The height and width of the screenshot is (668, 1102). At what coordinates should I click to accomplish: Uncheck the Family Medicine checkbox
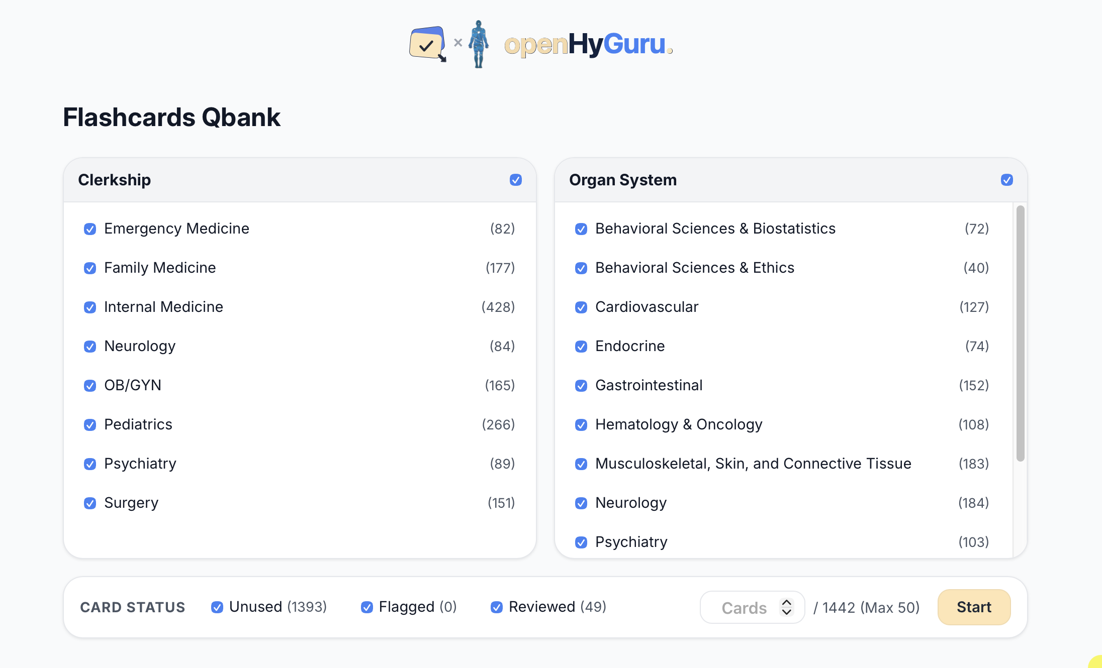(x=90, y=268)
